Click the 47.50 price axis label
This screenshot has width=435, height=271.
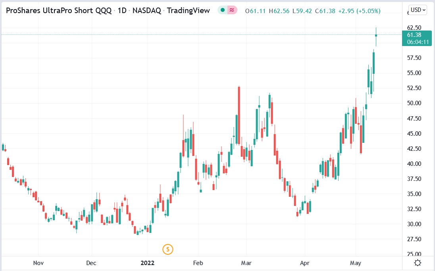click(414, 119)
